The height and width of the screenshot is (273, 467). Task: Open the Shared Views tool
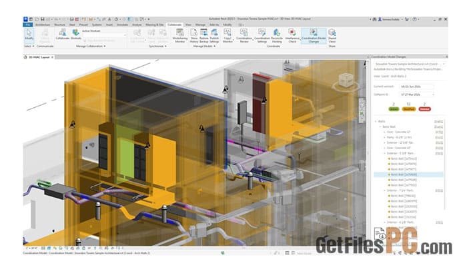click(x=332, y=36)
